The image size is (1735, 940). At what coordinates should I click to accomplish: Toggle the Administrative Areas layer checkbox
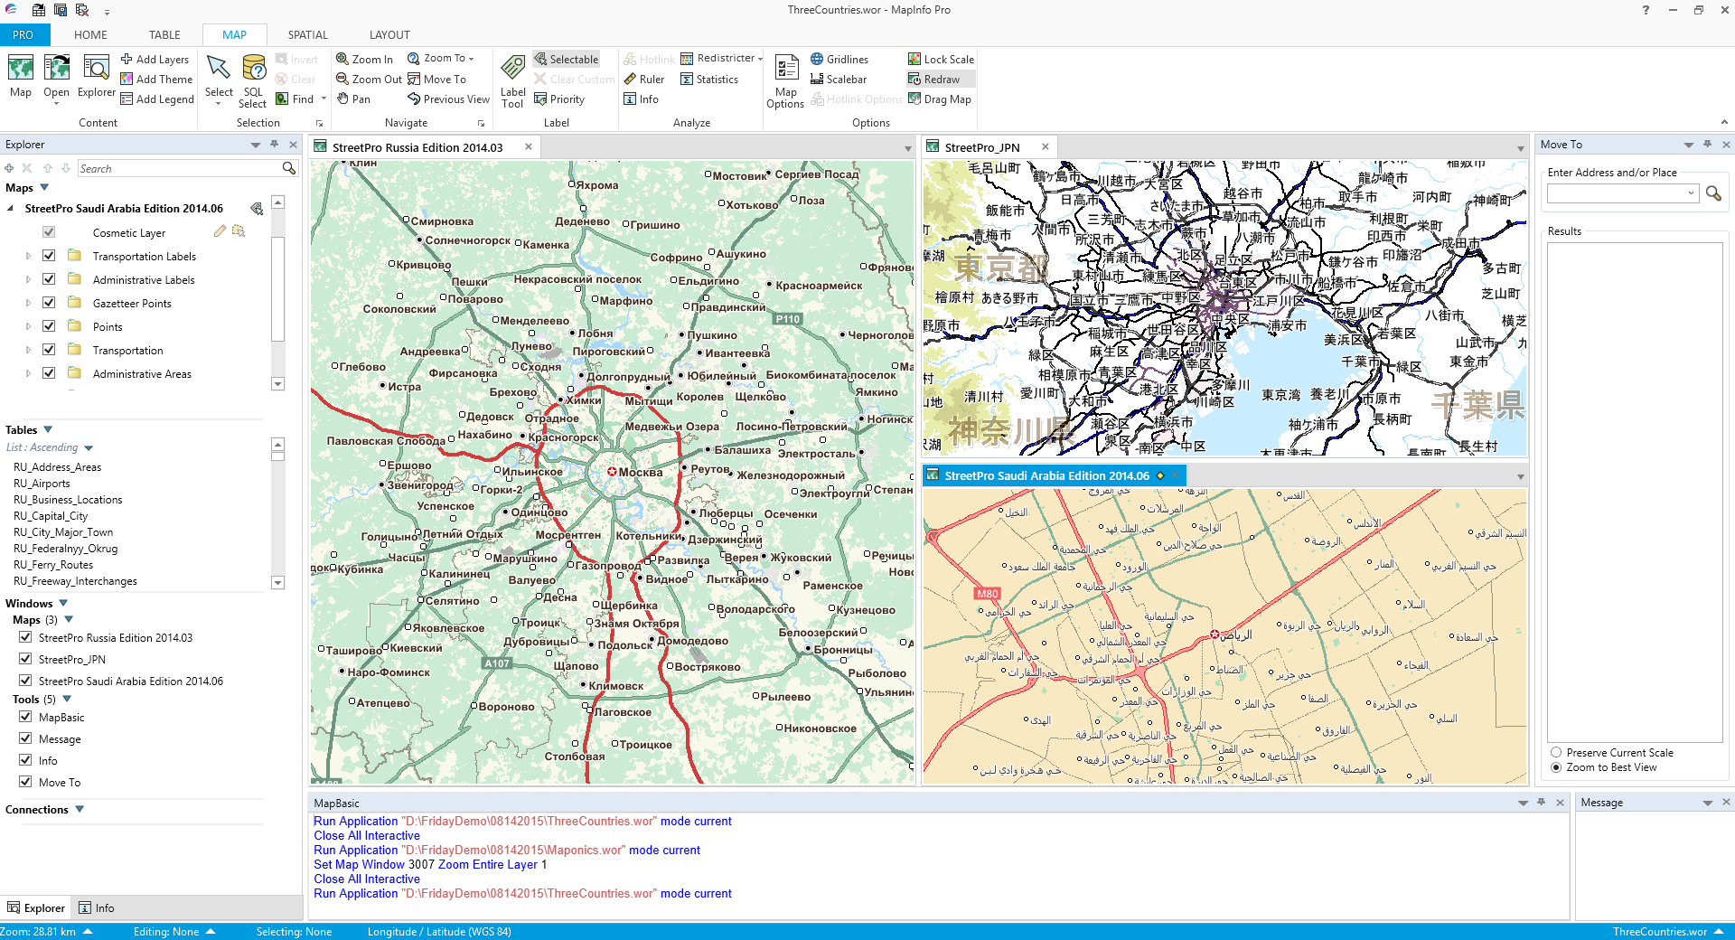point(49,373)
